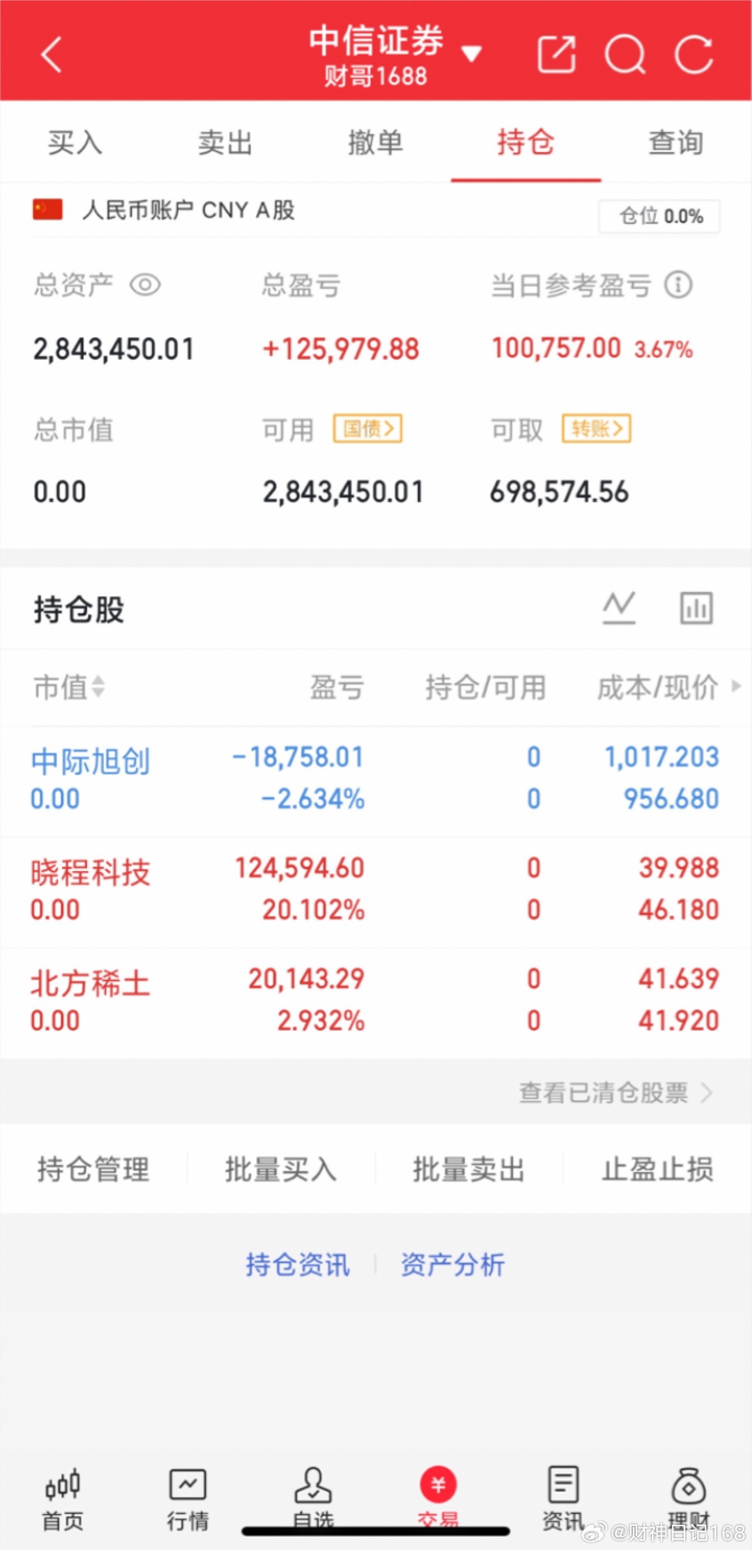Open 理财 in the bottom bar
Viewport: 752px width, 1550px height.
[x=689, y=1498]
